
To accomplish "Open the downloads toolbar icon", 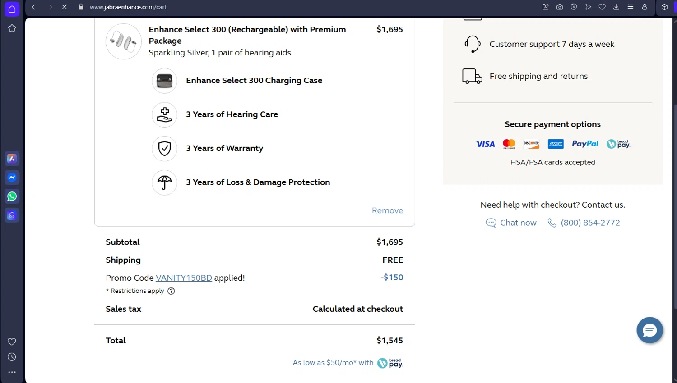I will [x=616, y=7].
